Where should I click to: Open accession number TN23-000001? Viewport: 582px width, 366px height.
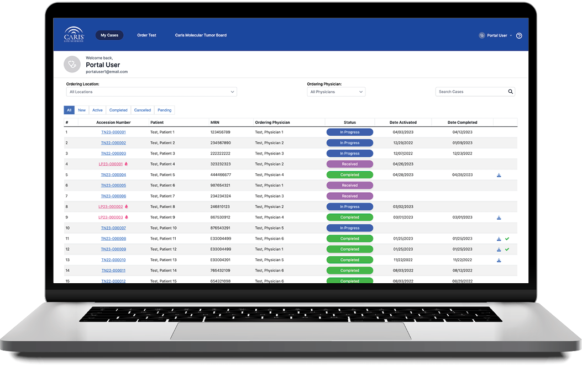tap(113, 132)
